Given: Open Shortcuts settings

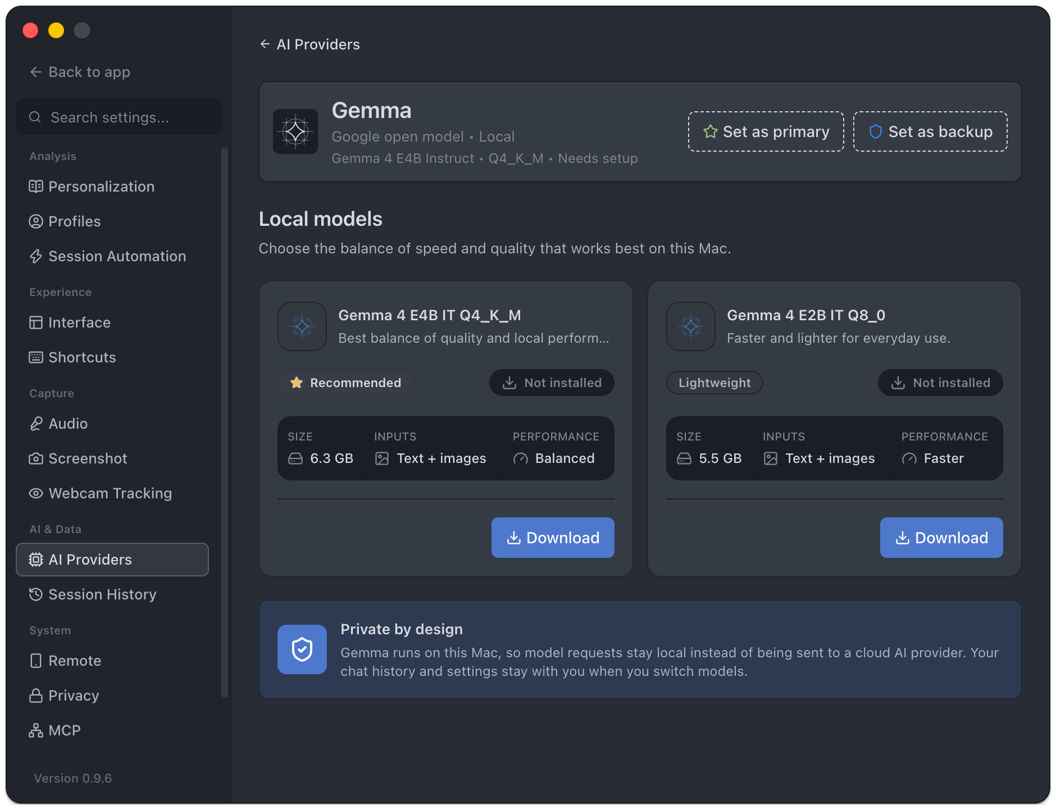Looking at the screenshot, I should pos(112,357).
